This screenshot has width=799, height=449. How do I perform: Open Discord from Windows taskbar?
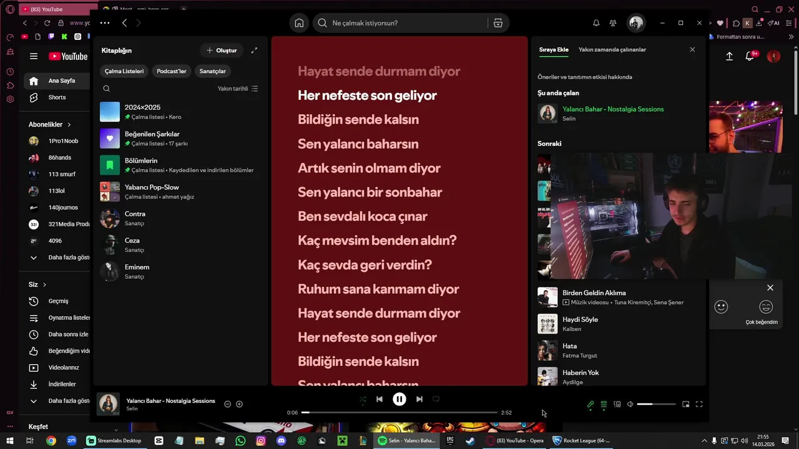tap(281, 441)
